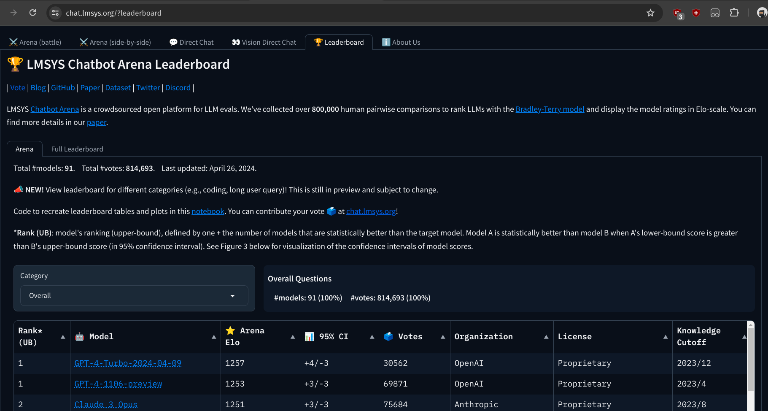Image resolution: width=768 pixels, height=411 pixels.
Task: Open the Dataset link
Action: click(118, 88)
